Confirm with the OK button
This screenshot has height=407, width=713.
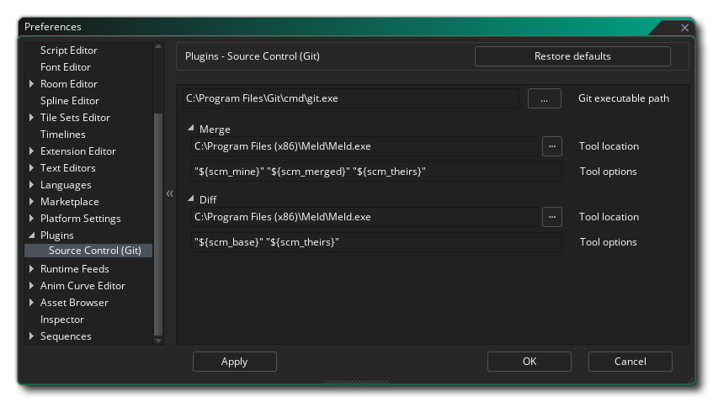[529, 362]
